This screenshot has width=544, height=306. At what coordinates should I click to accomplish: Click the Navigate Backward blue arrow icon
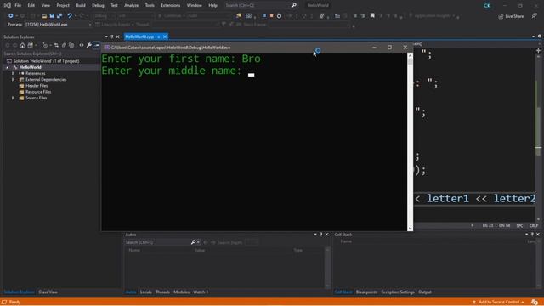click(11, 16)
